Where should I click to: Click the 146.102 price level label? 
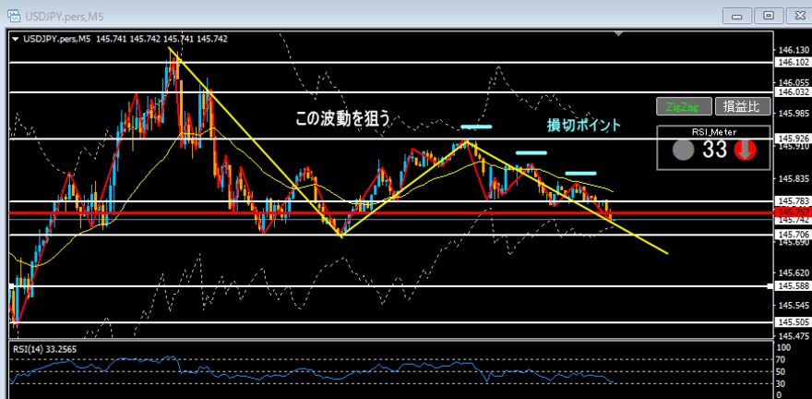click(792, 62)
